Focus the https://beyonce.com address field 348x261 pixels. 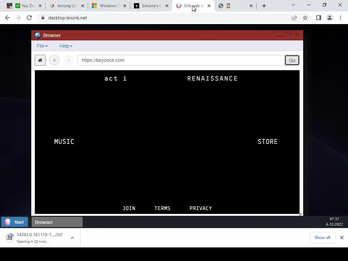[181, 60]
